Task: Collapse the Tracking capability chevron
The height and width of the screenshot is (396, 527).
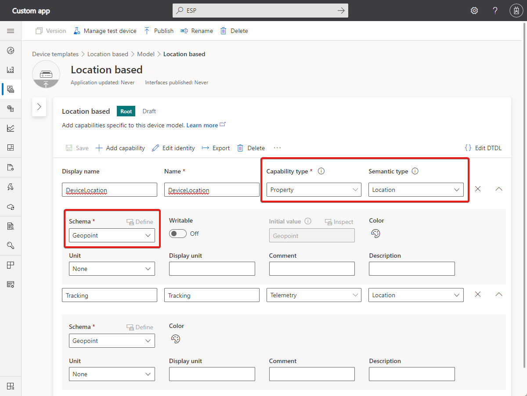Action: click(x=498, y=295)
